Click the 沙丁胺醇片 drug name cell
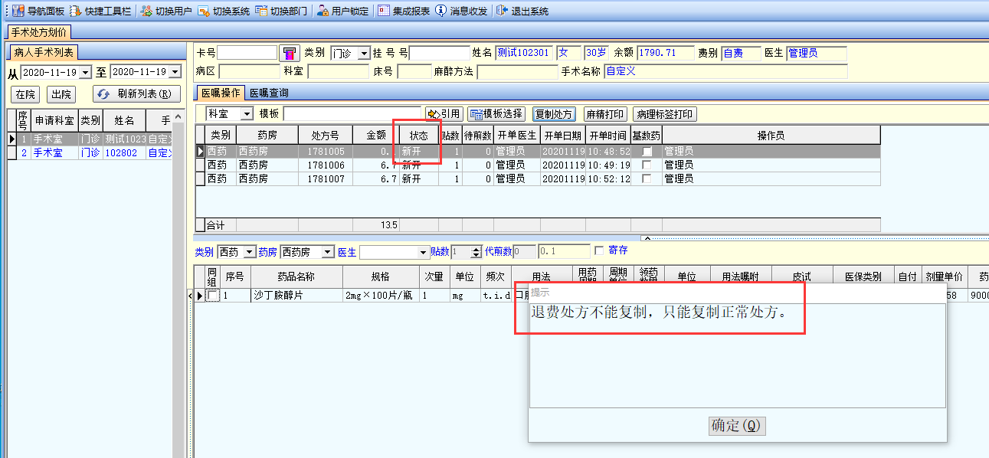The image size is (989, 458). pos(296,295)
